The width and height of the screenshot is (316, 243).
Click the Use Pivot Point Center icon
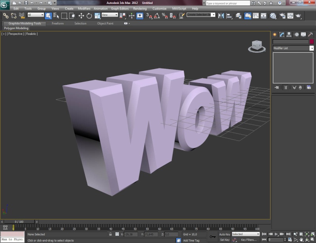click(x=122, y=16)
